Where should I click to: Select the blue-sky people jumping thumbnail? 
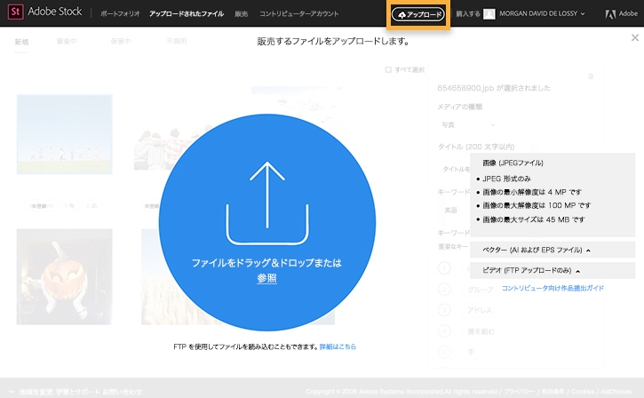pyautogui.click(x=65, y=134)
